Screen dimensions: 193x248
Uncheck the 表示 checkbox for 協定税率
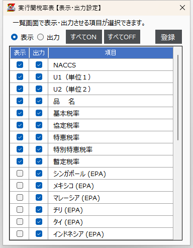[20, 125]
